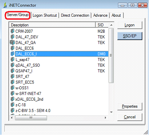Viewport: 149px width, 135px height.
Task: Click the horizontal scrollbar left arrow
Action: [12, 118]
